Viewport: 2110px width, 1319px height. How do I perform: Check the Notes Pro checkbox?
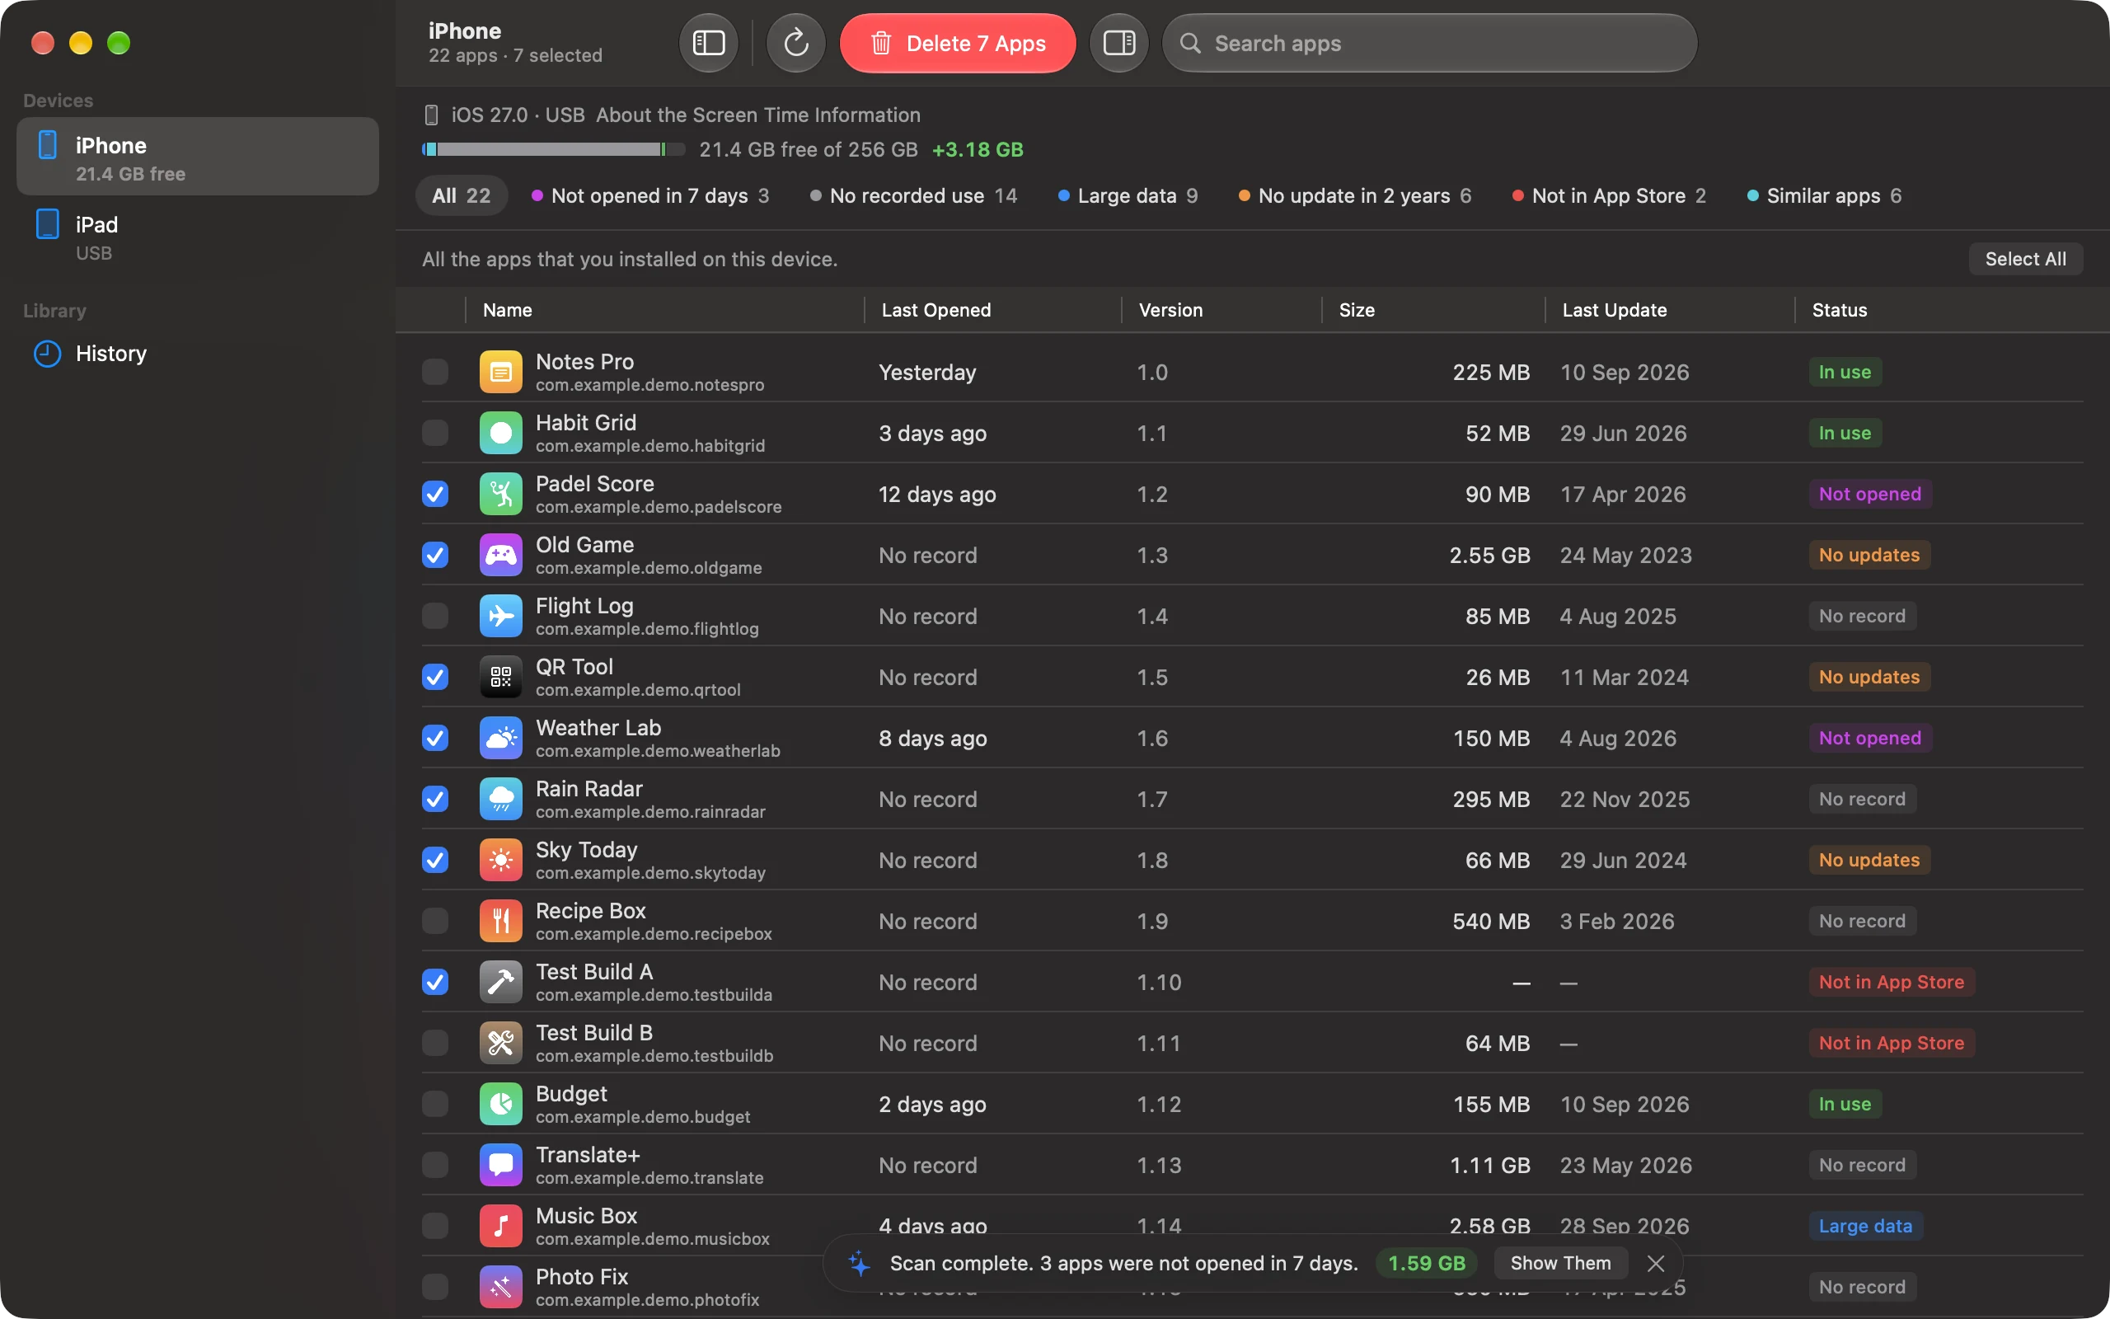tap(435, 372)
